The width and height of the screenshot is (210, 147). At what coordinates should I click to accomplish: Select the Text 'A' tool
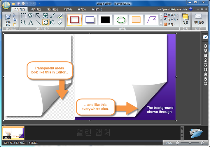(x=31, y=22)
